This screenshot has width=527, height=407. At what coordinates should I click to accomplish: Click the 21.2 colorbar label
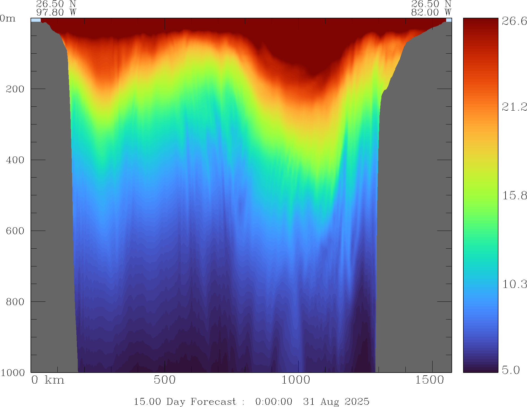point(514,107)
